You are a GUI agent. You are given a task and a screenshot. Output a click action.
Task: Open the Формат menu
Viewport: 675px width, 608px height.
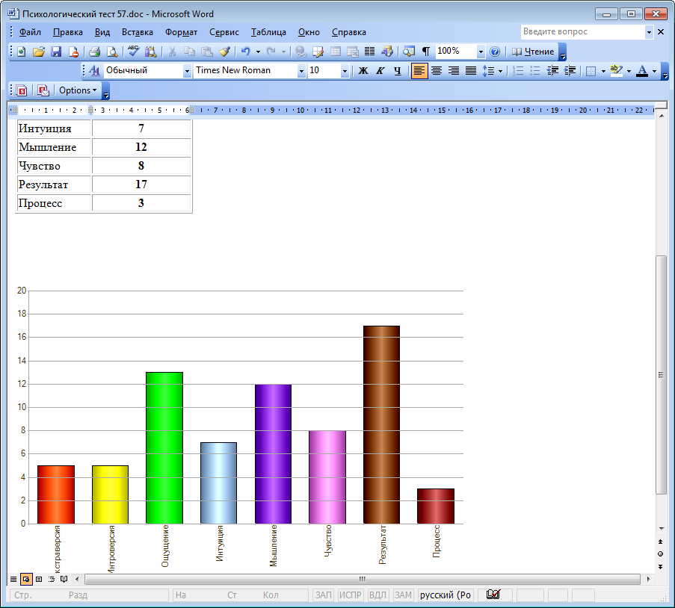(x=181, y=32)
